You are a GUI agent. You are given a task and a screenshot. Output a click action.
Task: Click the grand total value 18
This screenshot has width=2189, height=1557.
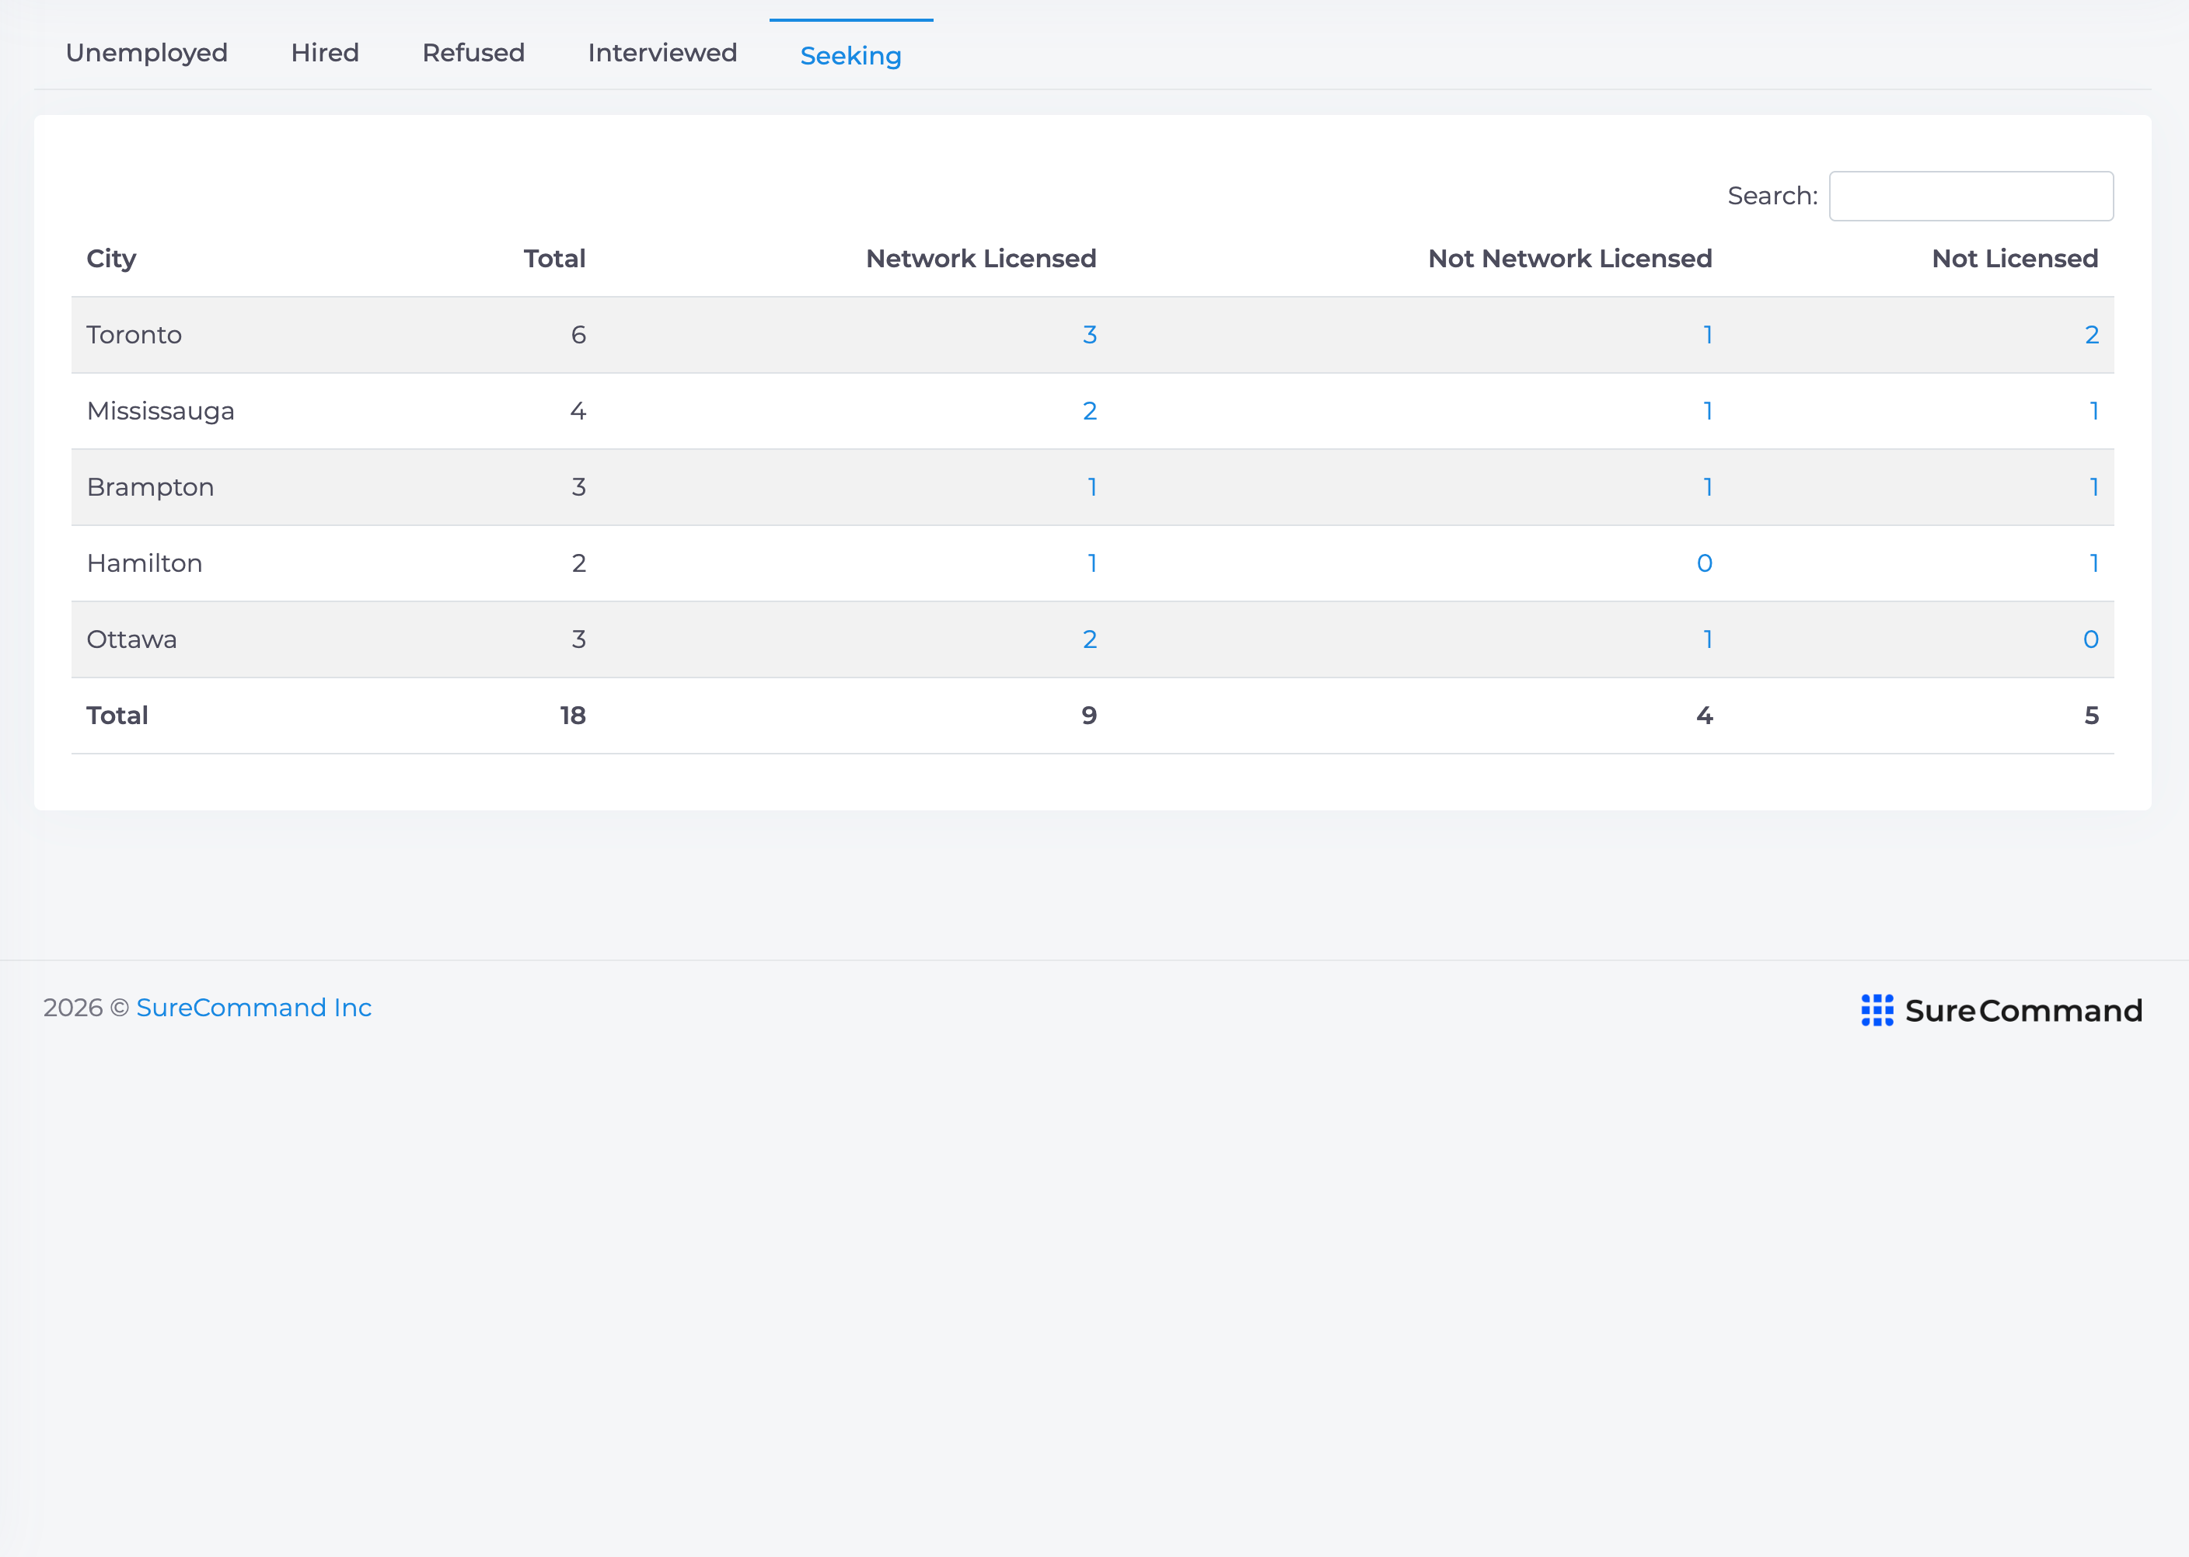[x=573, y=716]
